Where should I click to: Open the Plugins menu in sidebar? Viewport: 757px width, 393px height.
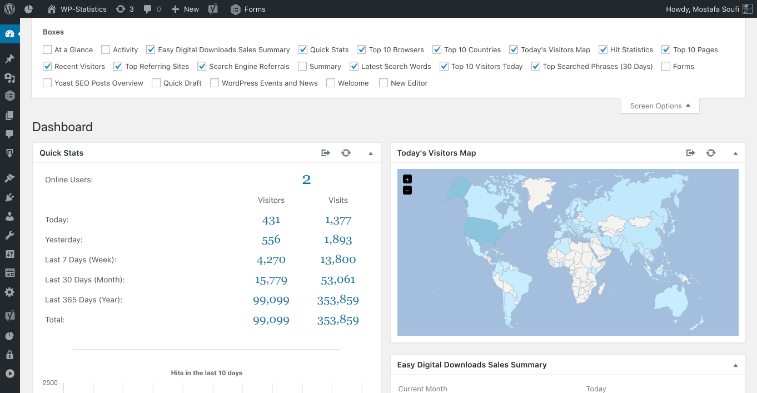coord(9,197)
